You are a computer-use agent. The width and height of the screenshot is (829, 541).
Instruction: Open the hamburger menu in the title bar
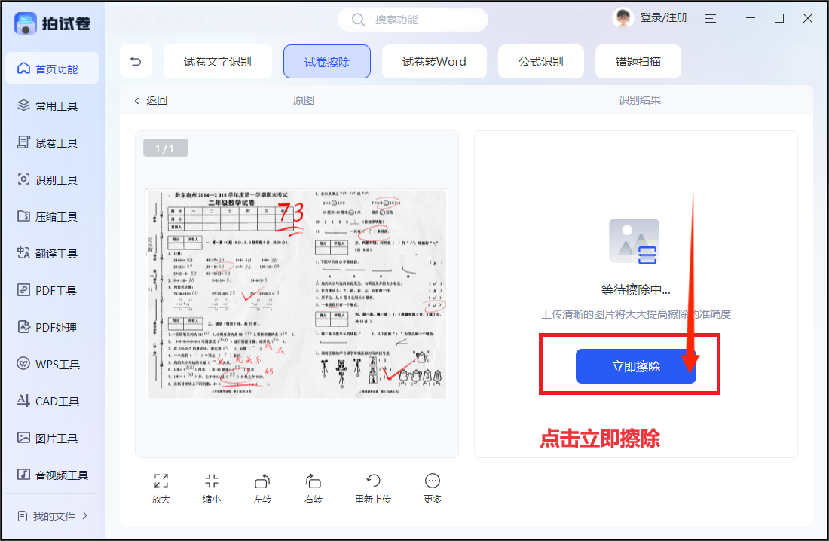coord(711,19)
